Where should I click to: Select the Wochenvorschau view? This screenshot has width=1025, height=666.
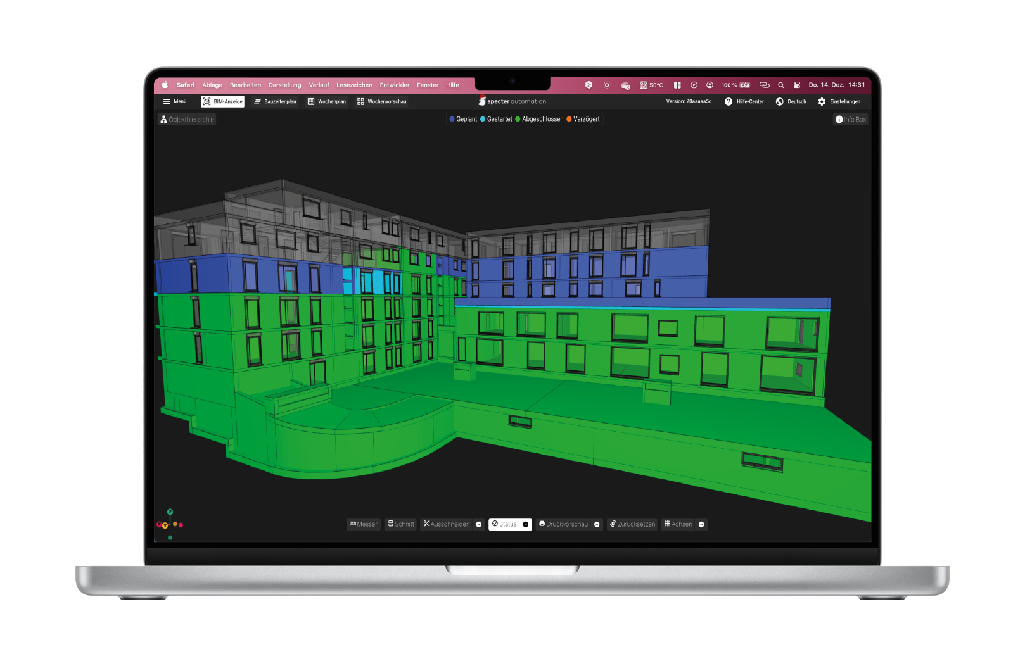[x=381, y=101]
